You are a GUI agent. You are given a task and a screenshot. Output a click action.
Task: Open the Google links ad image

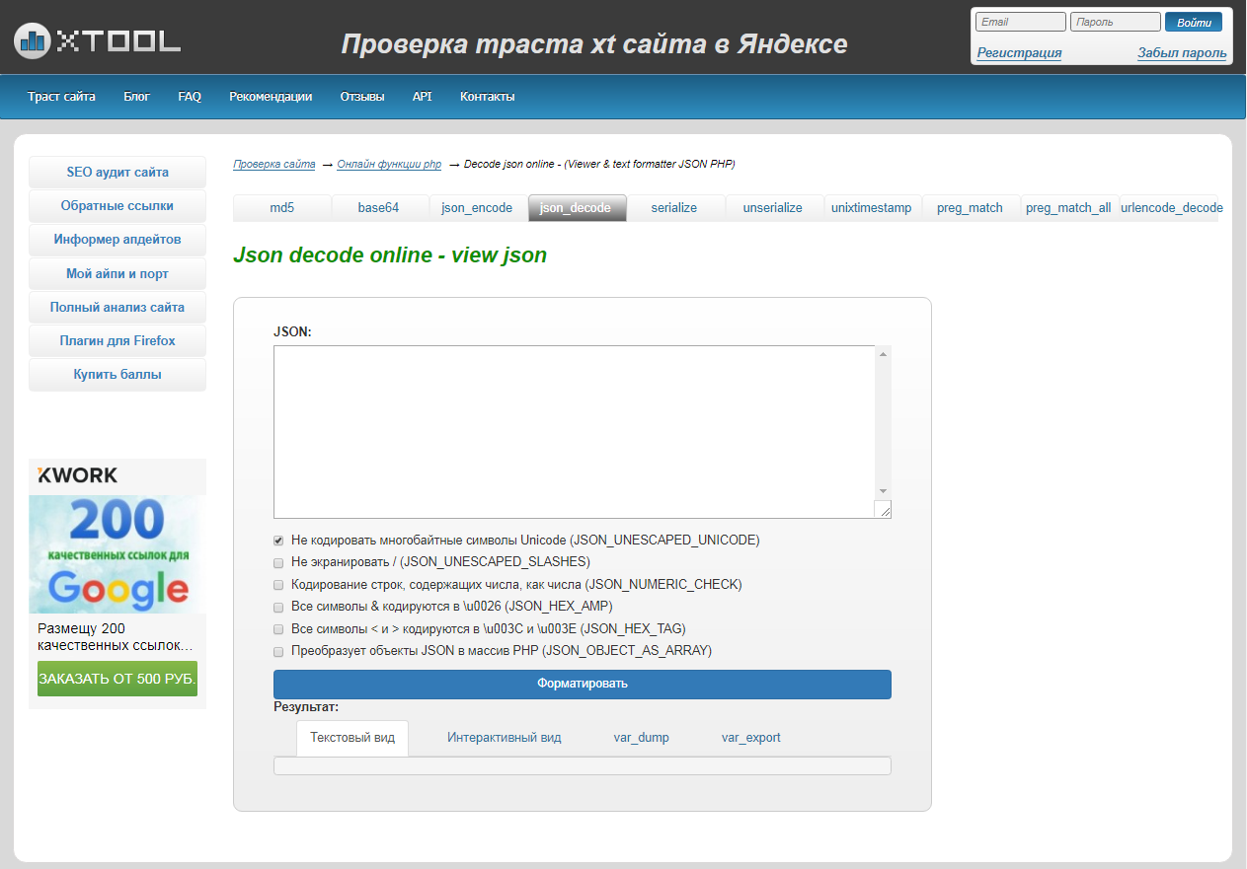[117, 554]
